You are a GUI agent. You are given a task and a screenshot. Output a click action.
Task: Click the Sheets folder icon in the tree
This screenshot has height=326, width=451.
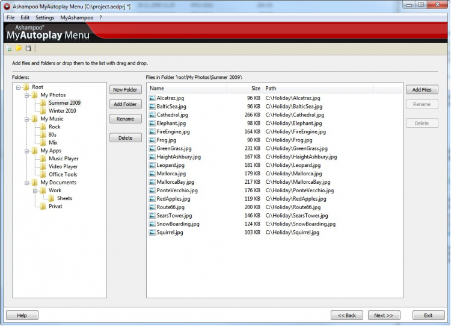point(51,198)
